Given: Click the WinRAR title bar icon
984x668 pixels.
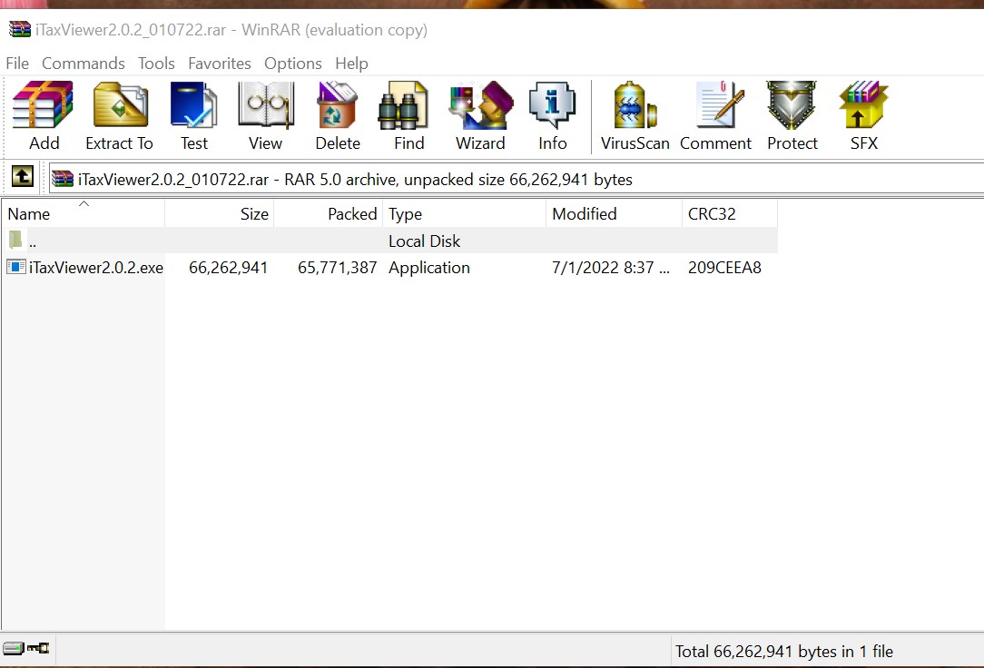Looking at the screenshot, I should pos(19,29).
